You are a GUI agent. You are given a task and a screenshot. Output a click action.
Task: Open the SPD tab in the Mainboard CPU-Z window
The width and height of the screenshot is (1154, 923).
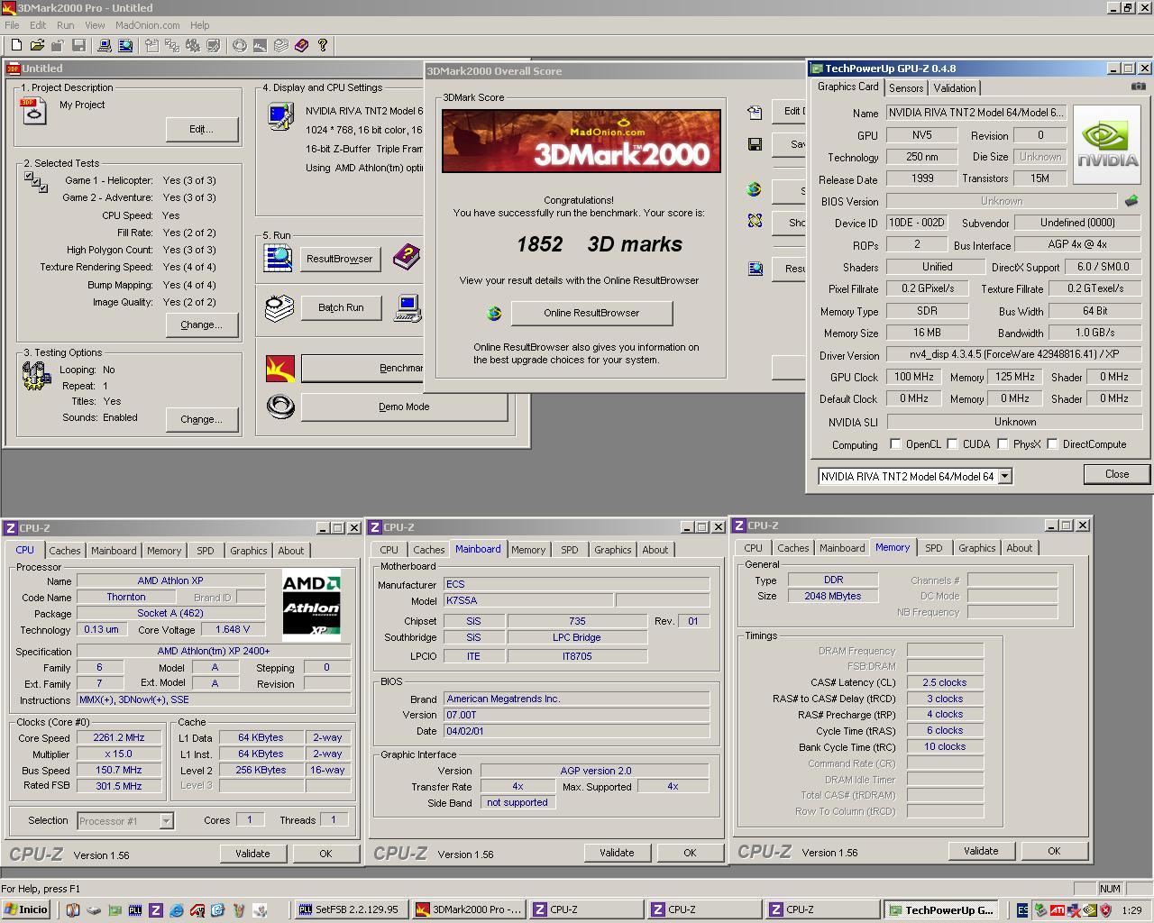[x=570, y=550]
